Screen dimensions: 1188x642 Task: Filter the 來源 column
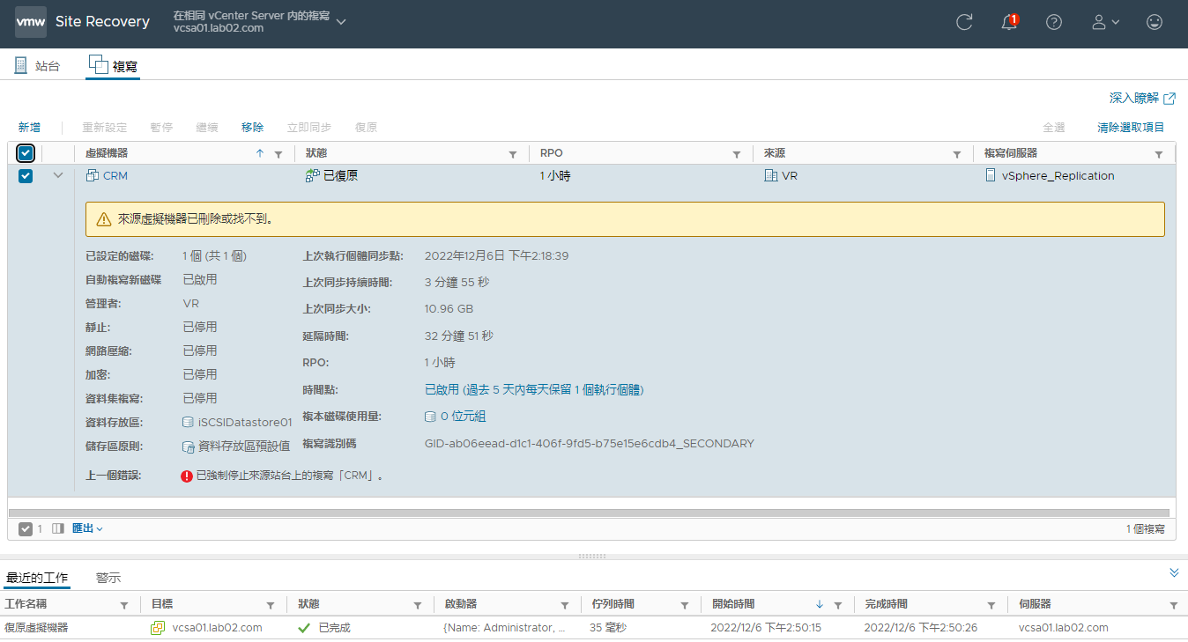(x=957, y=154)
